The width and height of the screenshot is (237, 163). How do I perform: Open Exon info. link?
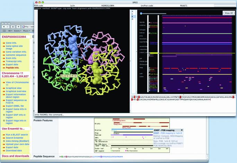(11, 58)
